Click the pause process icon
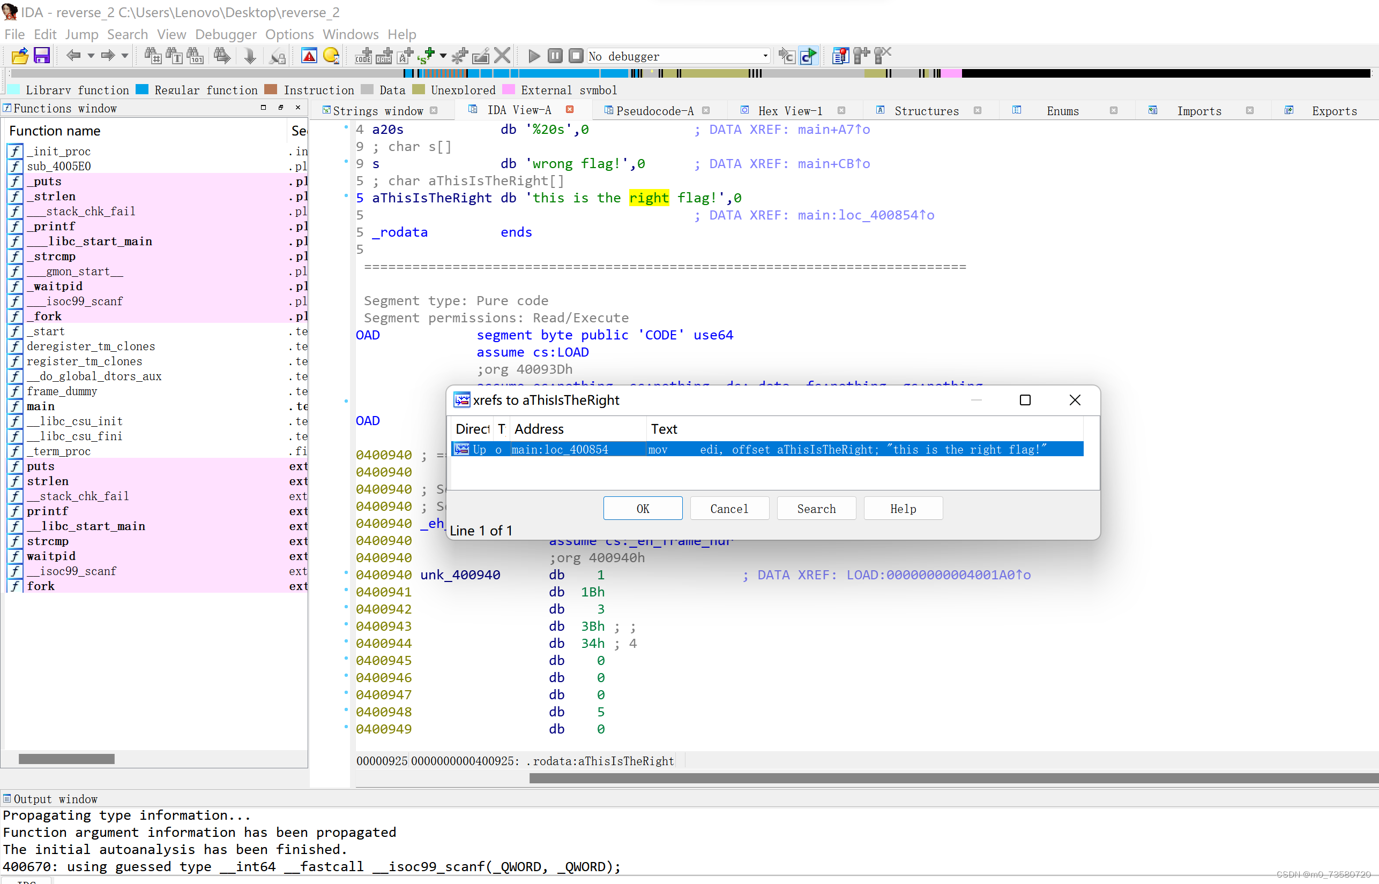The width and height of the screenshot is (1379, 884). (x=555, y=56)
